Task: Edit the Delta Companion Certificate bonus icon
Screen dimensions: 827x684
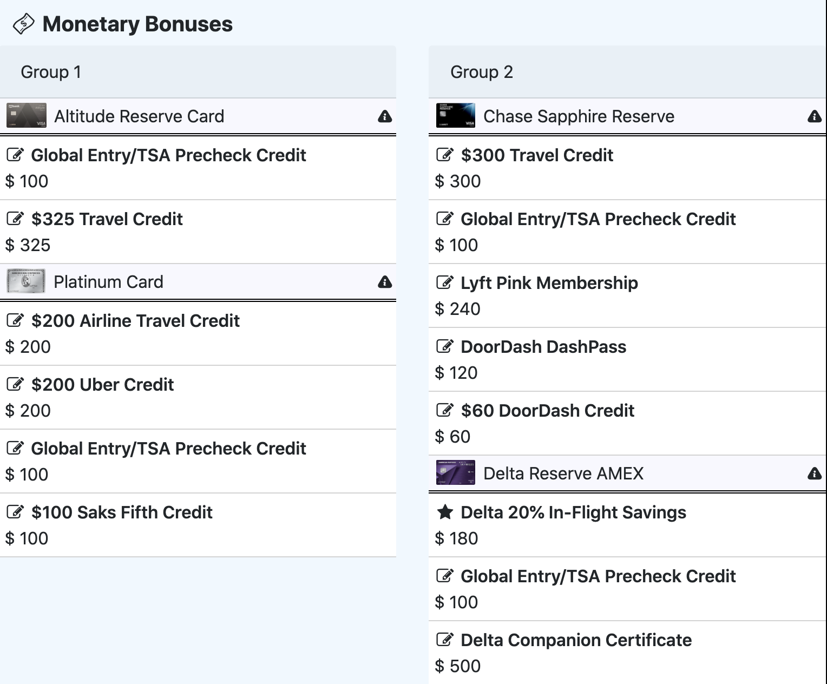Action: click(x=445, y=640)
